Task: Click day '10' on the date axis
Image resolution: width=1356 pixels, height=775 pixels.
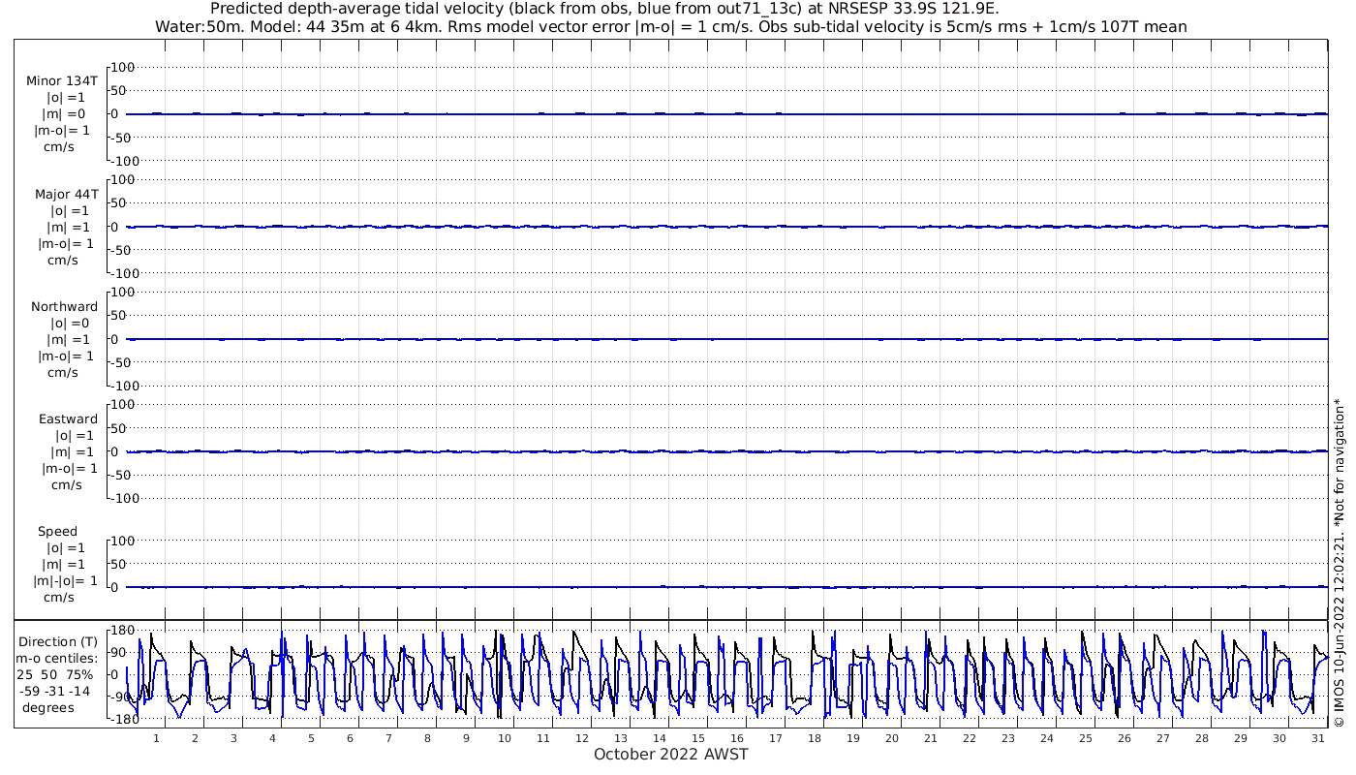Action: 505,738
